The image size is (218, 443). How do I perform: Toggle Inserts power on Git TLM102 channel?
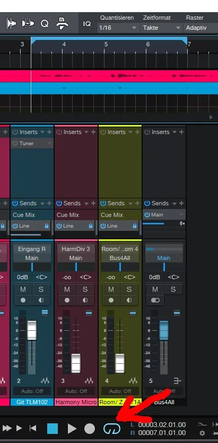click(15, 132)
